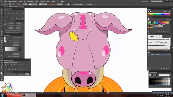173x97 pixels.
Task: Click the opacity field in control bar
Action: point(59,4)
